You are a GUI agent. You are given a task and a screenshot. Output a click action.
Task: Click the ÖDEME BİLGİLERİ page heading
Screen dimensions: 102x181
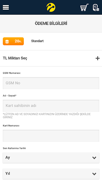51,23
